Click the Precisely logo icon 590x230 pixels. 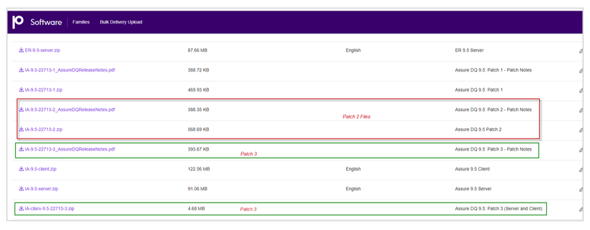click(18, 22)
